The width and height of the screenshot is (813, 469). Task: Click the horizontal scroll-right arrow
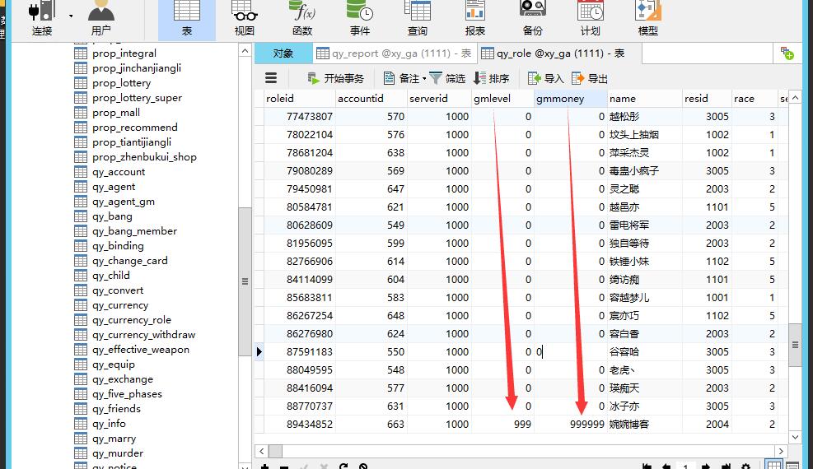(x=781, y=451)
